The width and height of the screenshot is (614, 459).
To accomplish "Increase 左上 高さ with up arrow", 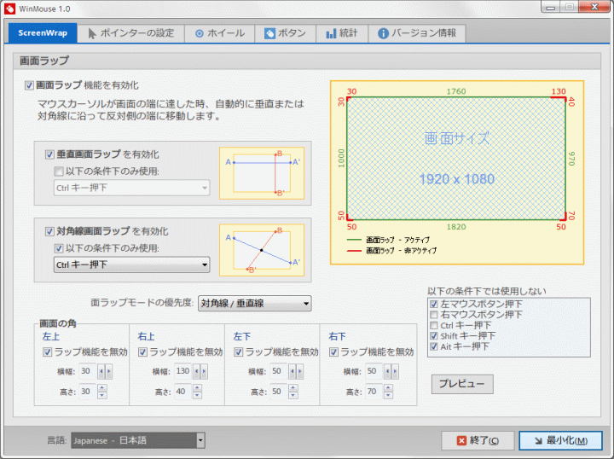I will [101, 387].
